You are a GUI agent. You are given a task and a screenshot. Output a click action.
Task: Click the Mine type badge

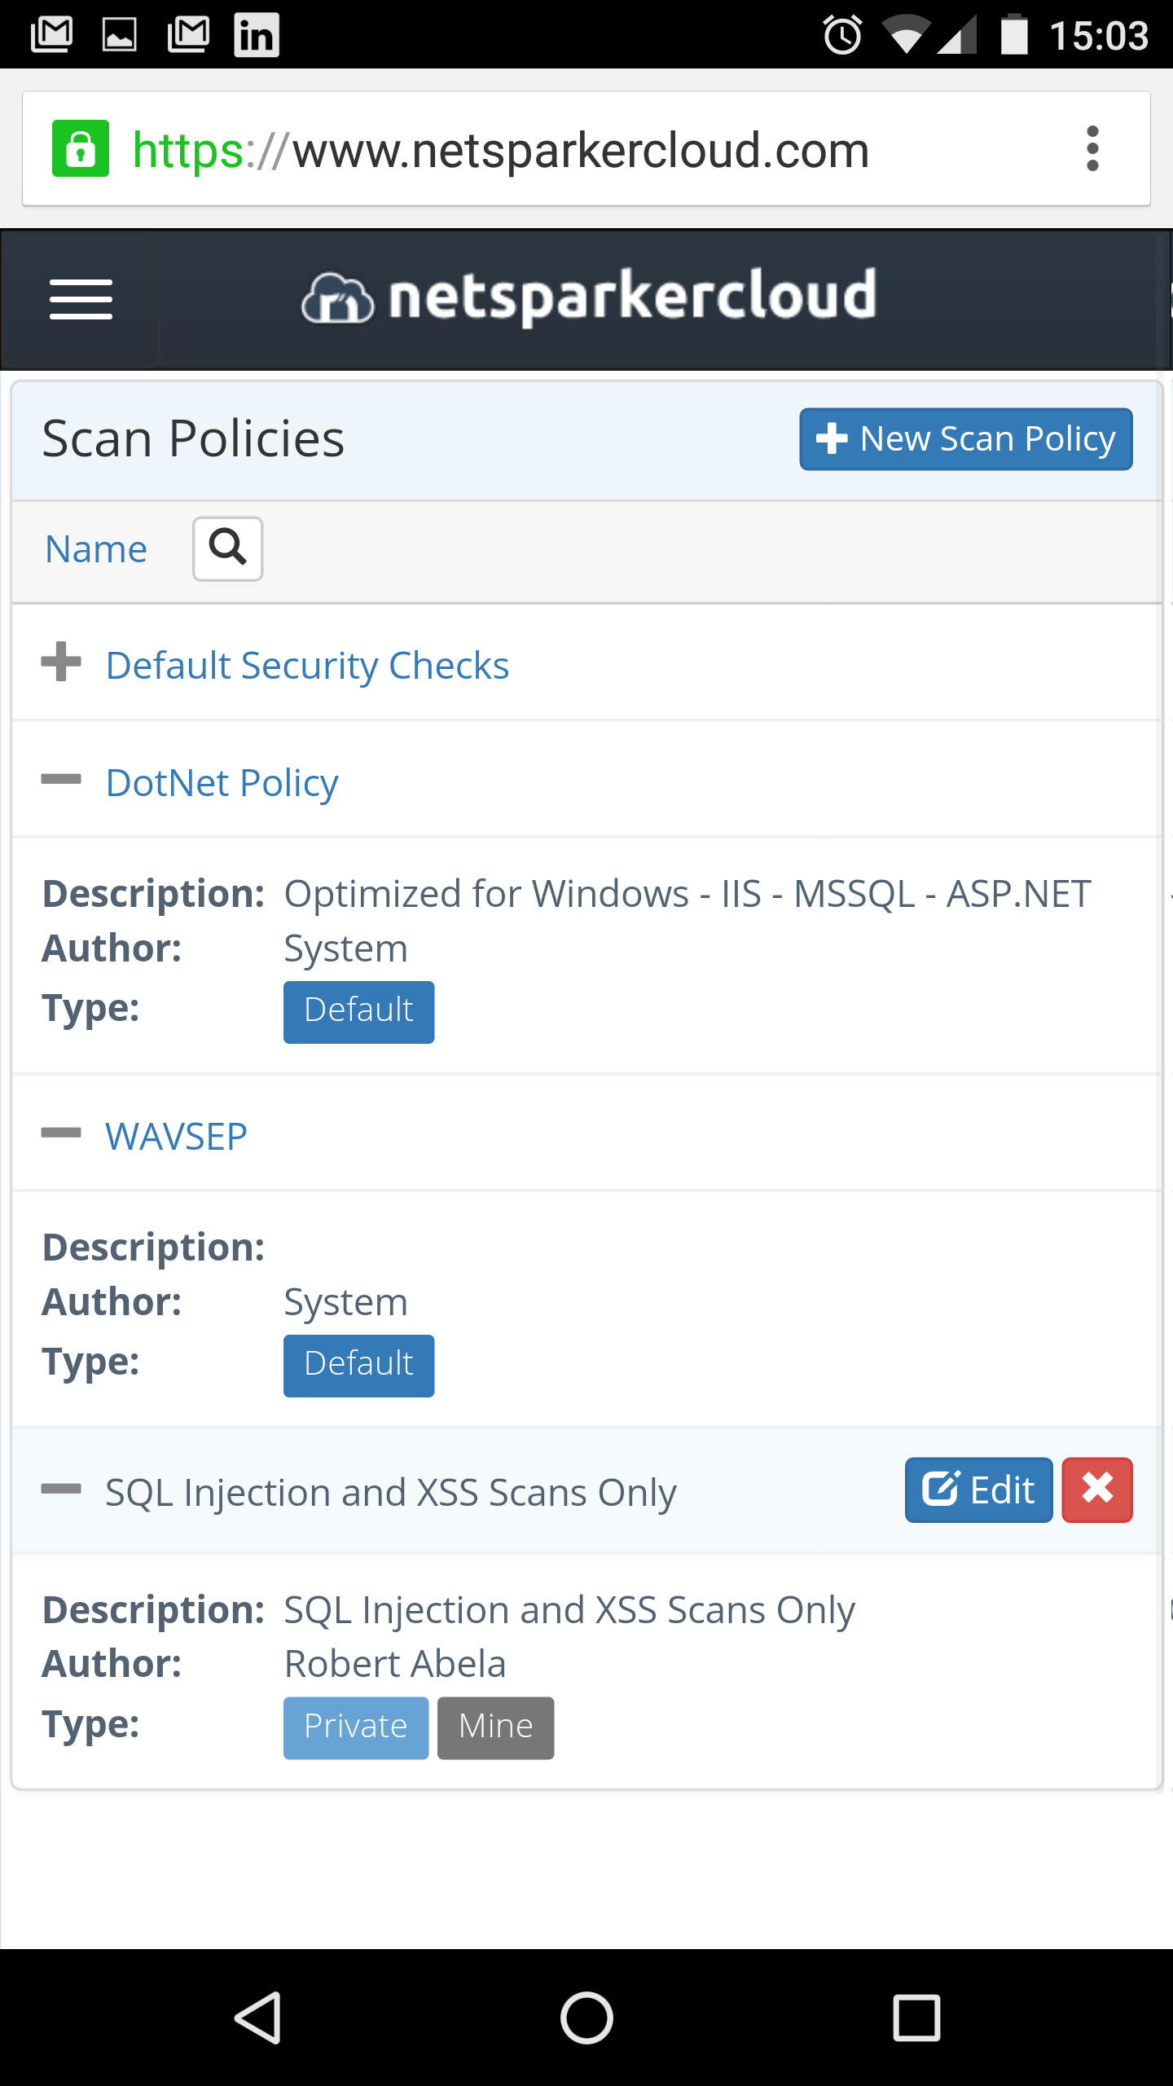(x=495, y=1728)
